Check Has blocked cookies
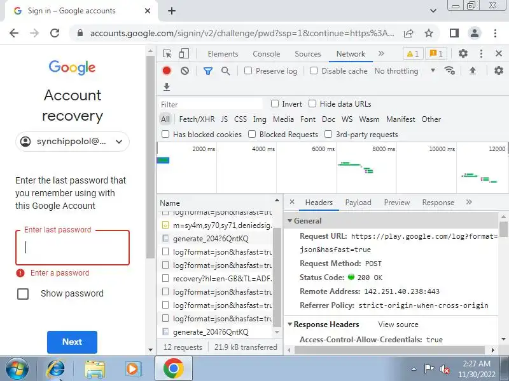509x381 pixels. [165, 134]
